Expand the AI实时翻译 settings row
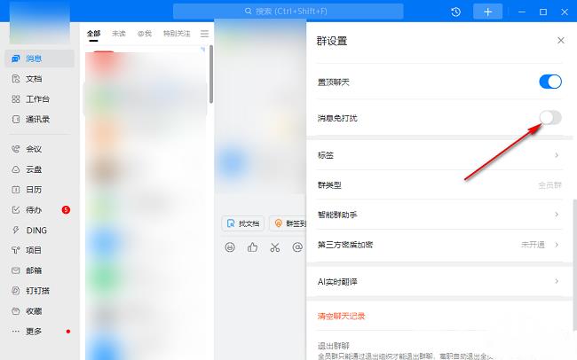The width and height of the screenshot is (577, 360). 439,281
